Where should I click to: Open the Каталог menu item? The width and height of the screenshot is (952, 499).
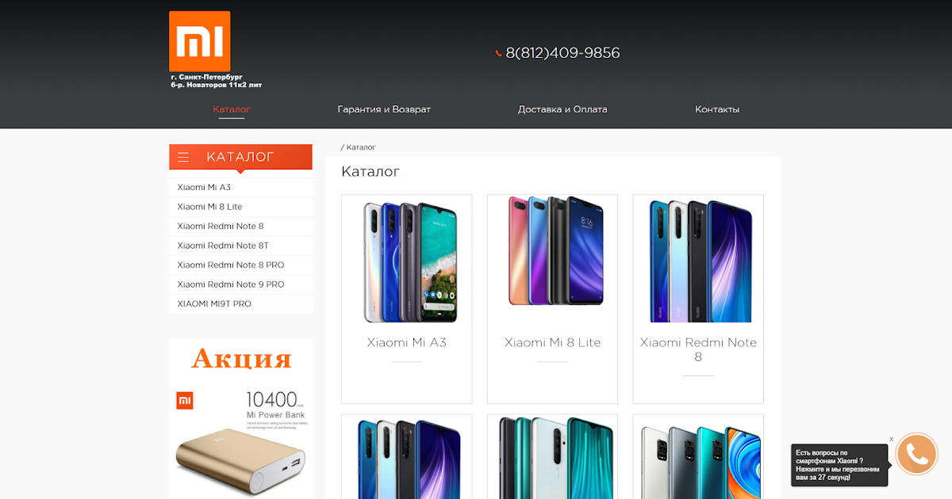[x=232, y=109]
